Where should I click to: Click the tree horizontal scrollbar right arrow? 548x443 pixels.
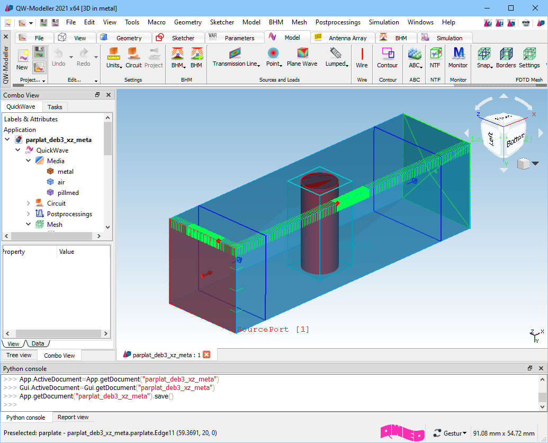pos(99,236)
